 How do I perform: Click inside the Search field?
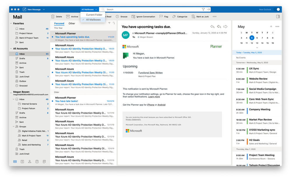[152, 9]
